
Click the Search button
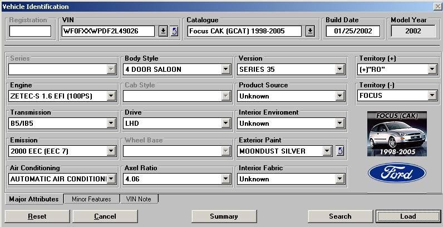click(x=339, y=216)
